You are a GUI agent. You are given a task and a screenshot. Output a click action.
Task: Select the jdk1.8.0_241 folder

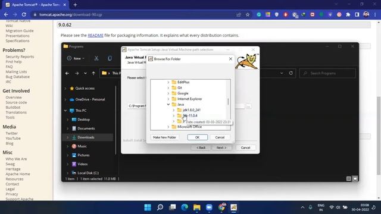pyautogui.click(x=192, y=110)
